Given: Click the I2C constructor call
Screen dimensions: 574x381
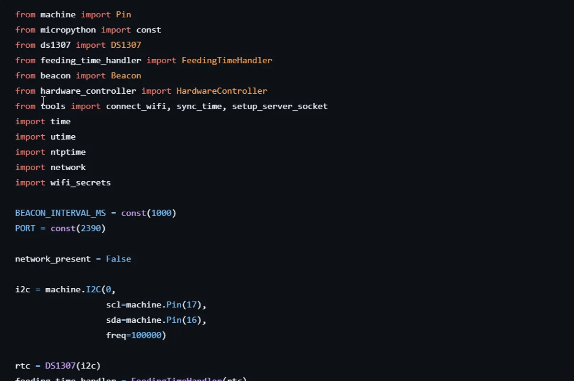Looking at the screenshot, I should pyautogui.click(x=93, y=290).
